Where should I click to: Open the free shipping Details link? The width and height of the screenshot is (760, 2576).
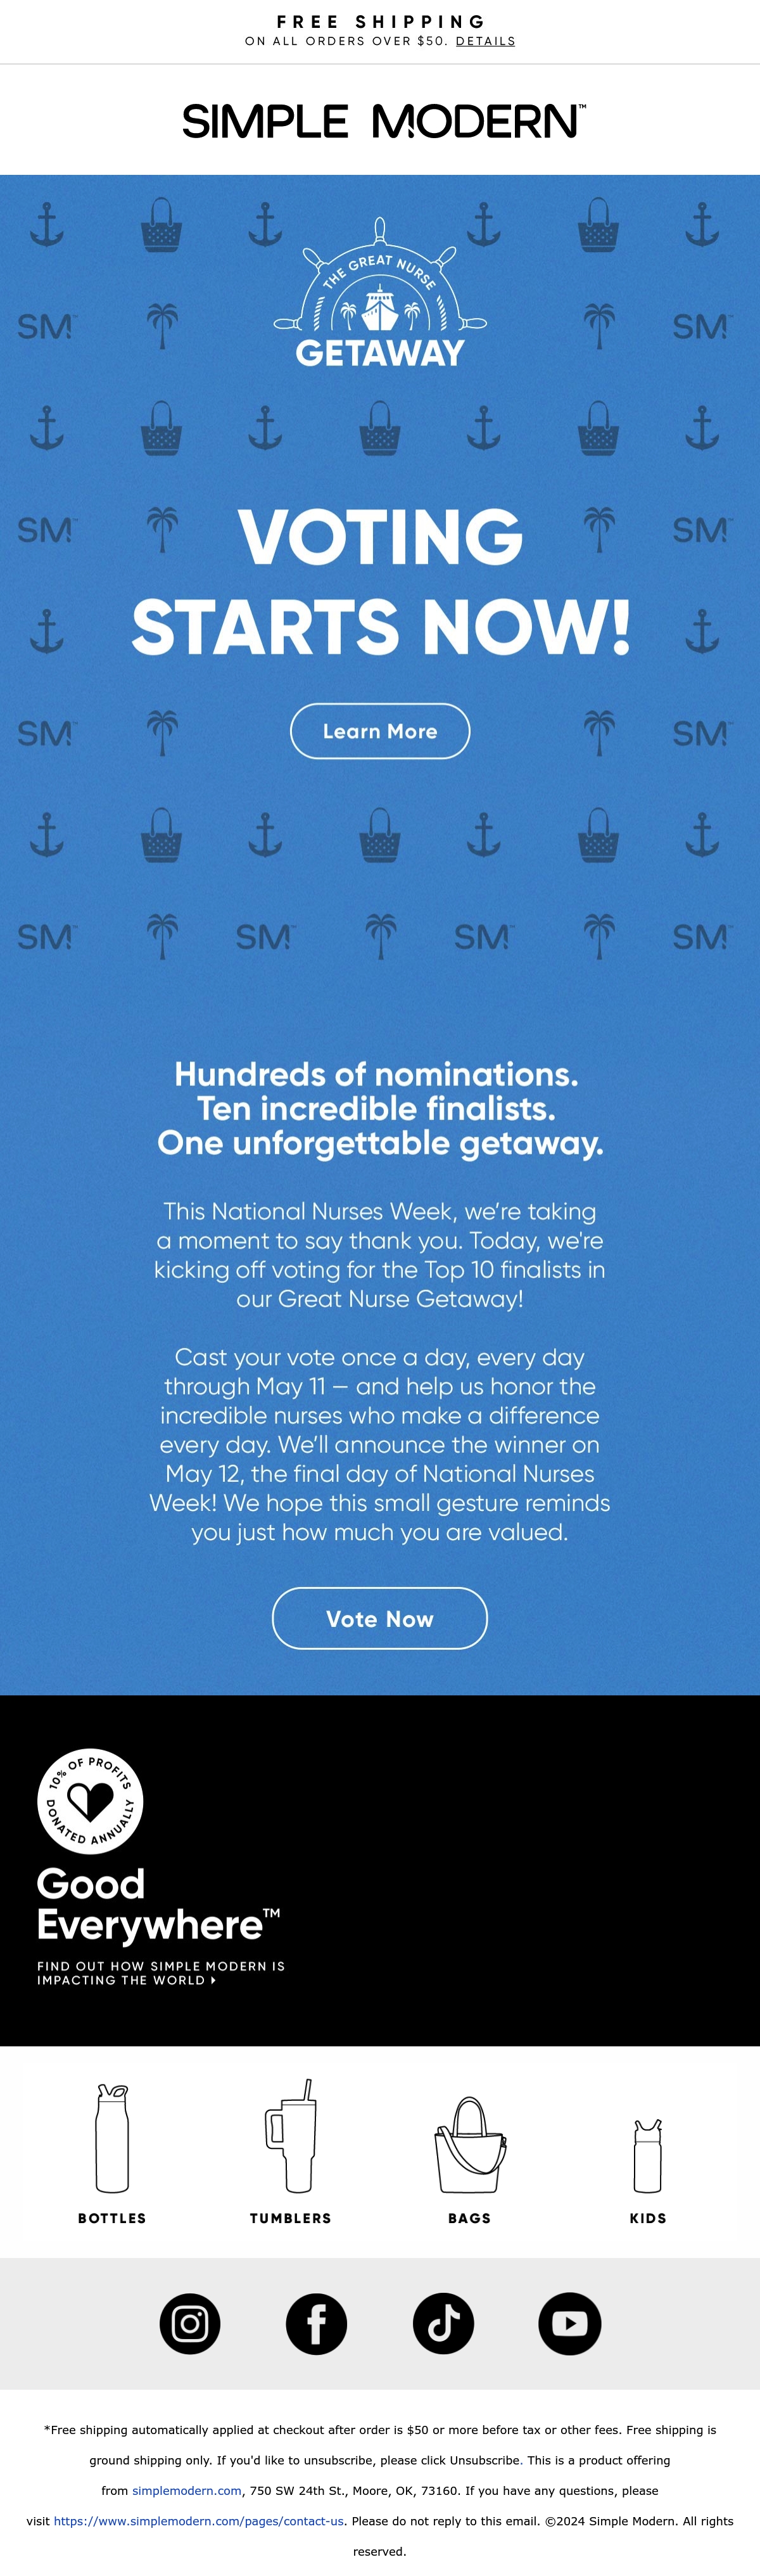pyautogui.click(x=485, y=41)
